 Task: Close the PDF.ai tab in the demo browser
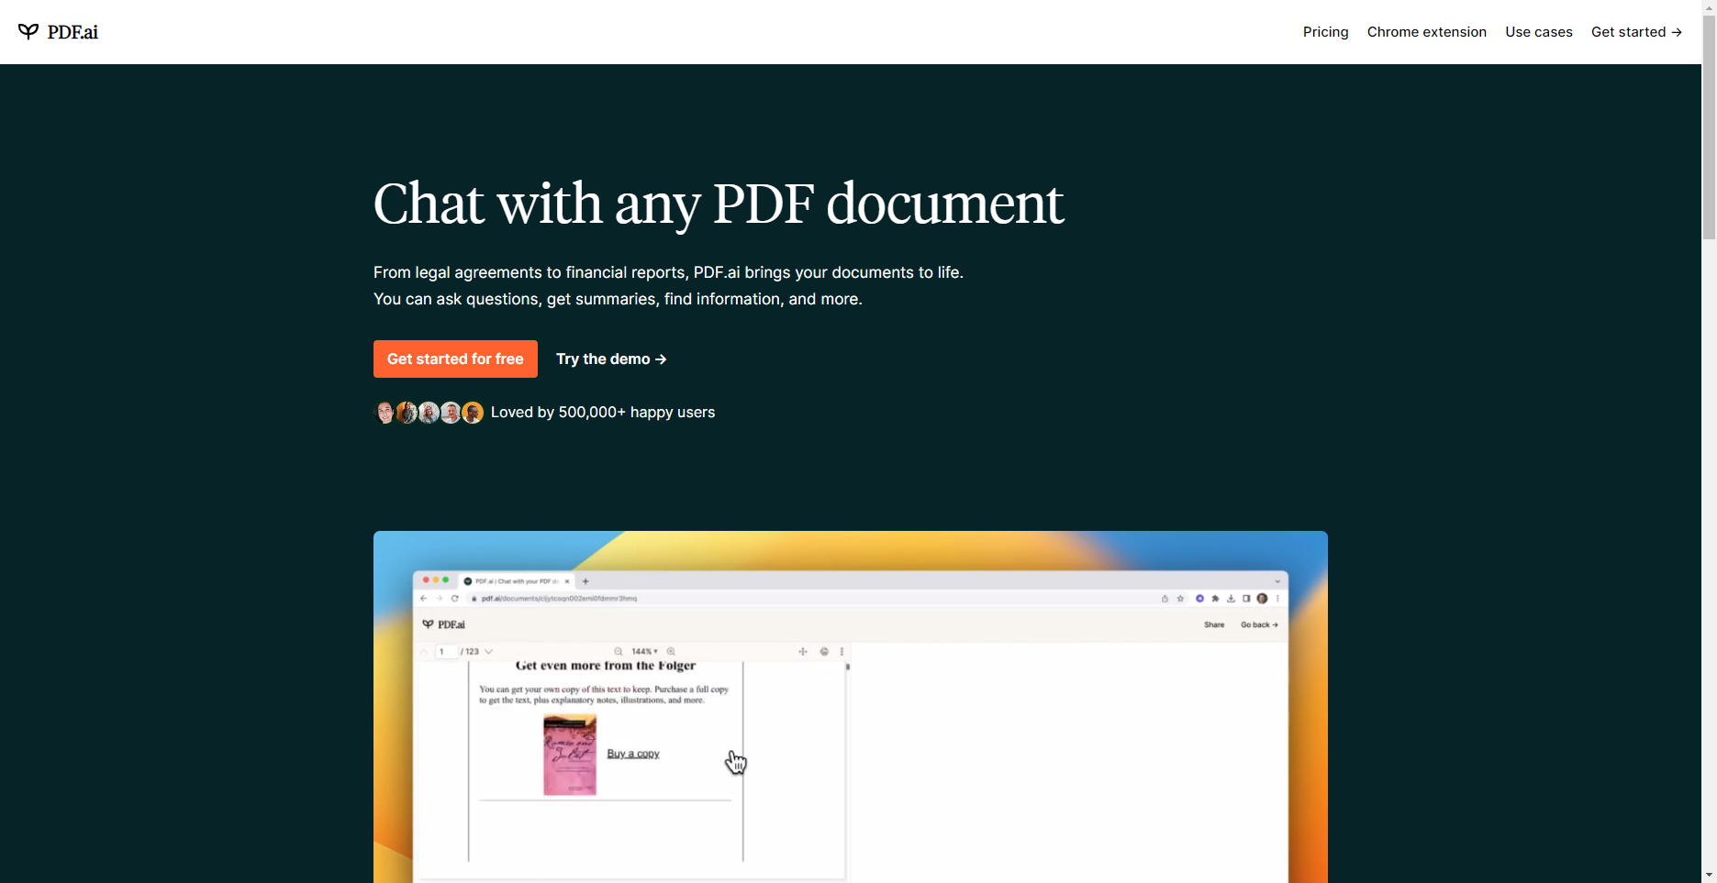(567, 581)
